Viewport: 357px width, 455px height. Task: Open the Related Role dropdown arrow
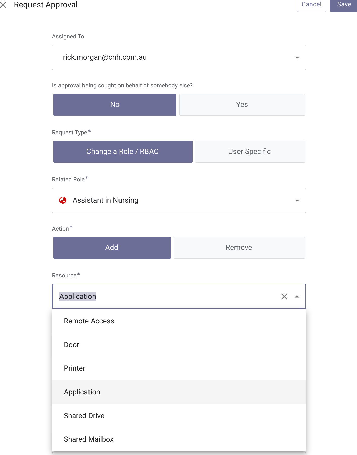tap(297, 201)
